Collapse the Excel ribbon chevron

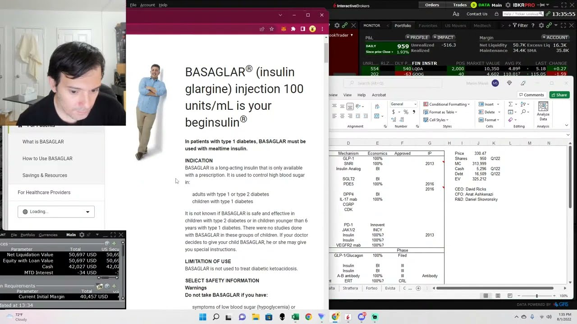[x=567, y=125]
